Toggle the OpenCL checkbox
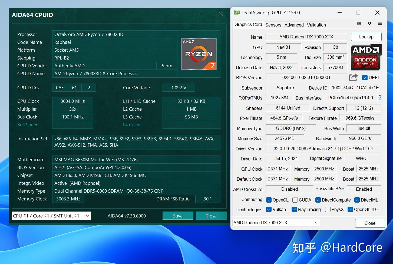The width and height of the screenshot is (393, 264). [269, 200]
